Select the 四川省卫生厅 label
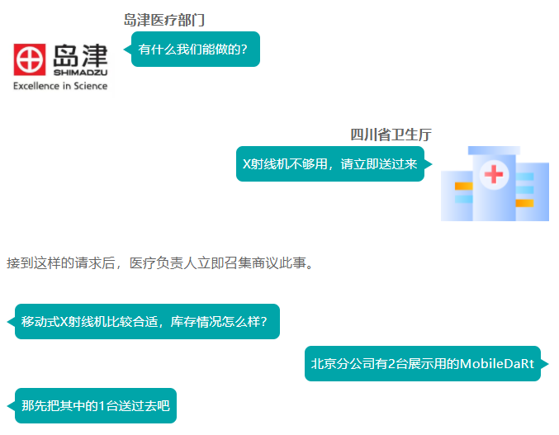Screen dimensions: 559x435 pos(391,135)
